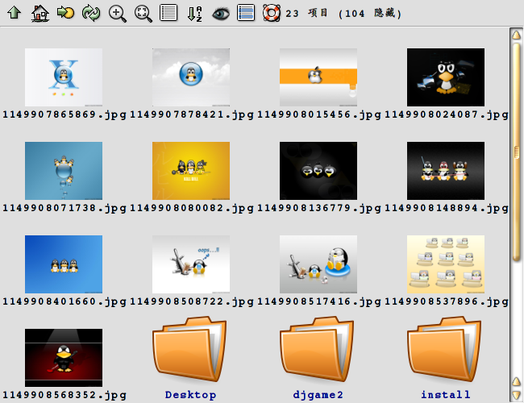Select thumbnail 1149907865869.jpg with X logo
524x403 pixels.
64,77
